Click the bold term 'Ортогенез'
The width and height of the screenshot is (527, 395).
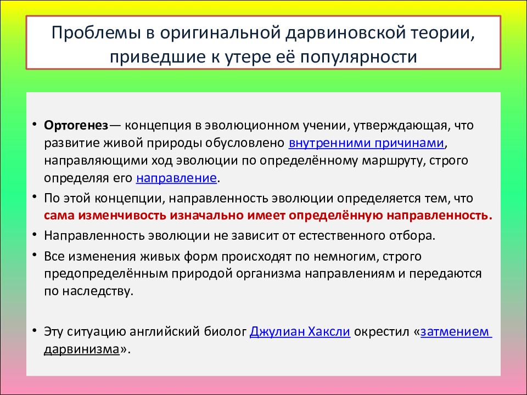click(x=76, y=126)
